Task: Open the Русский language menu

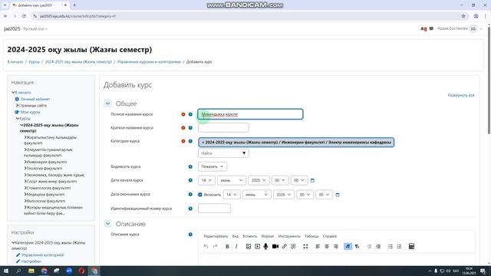Action: (35, 29)
